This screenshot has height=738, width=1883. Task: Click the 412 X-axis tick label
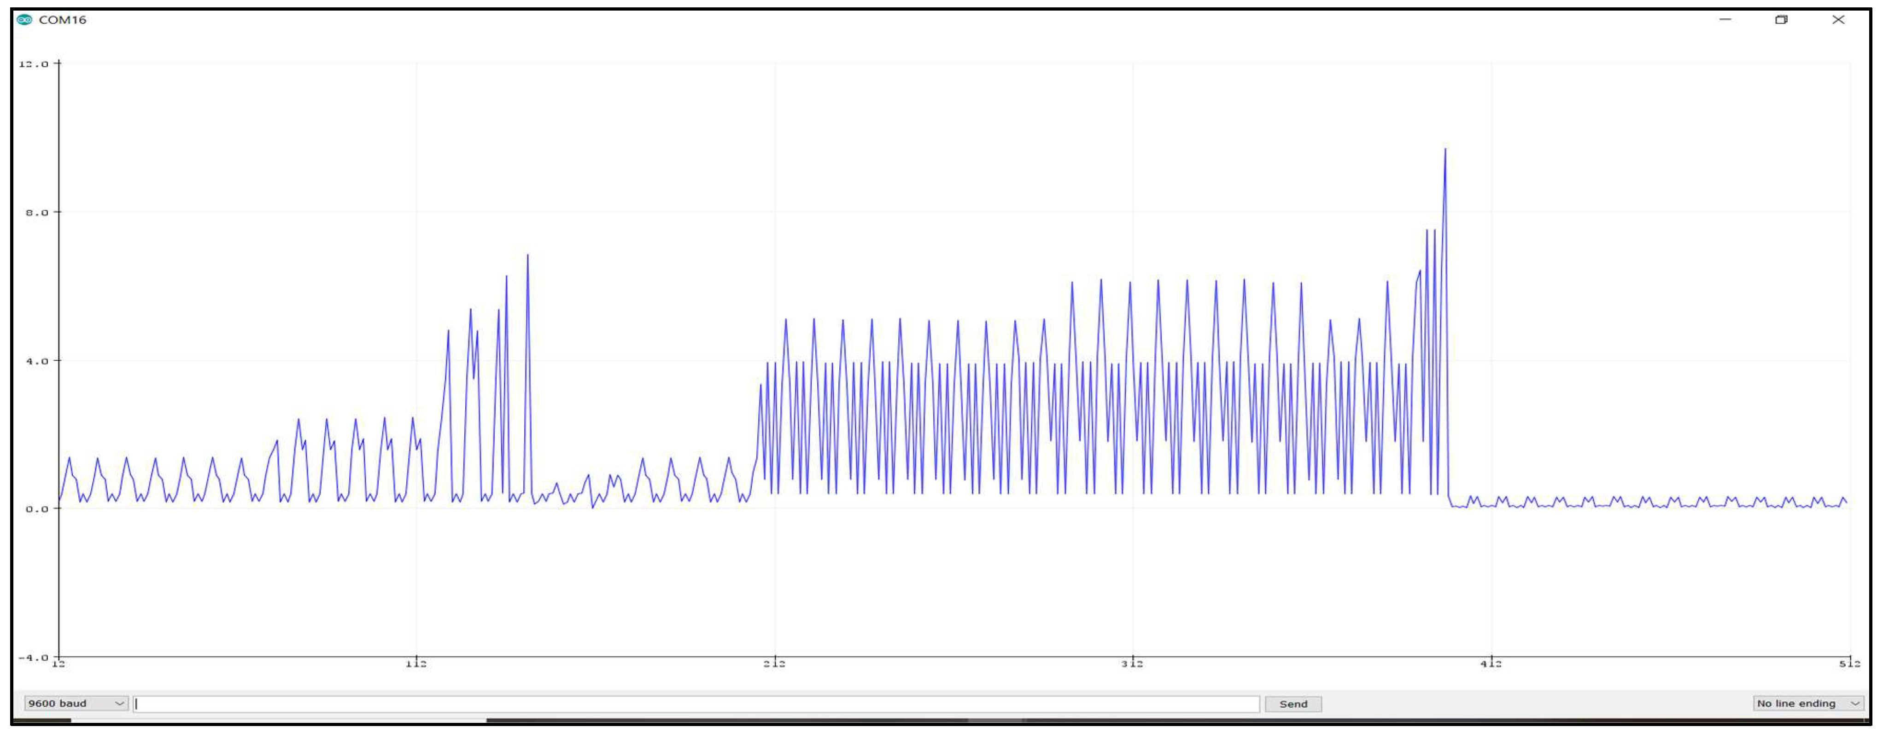pos(1491,663)
